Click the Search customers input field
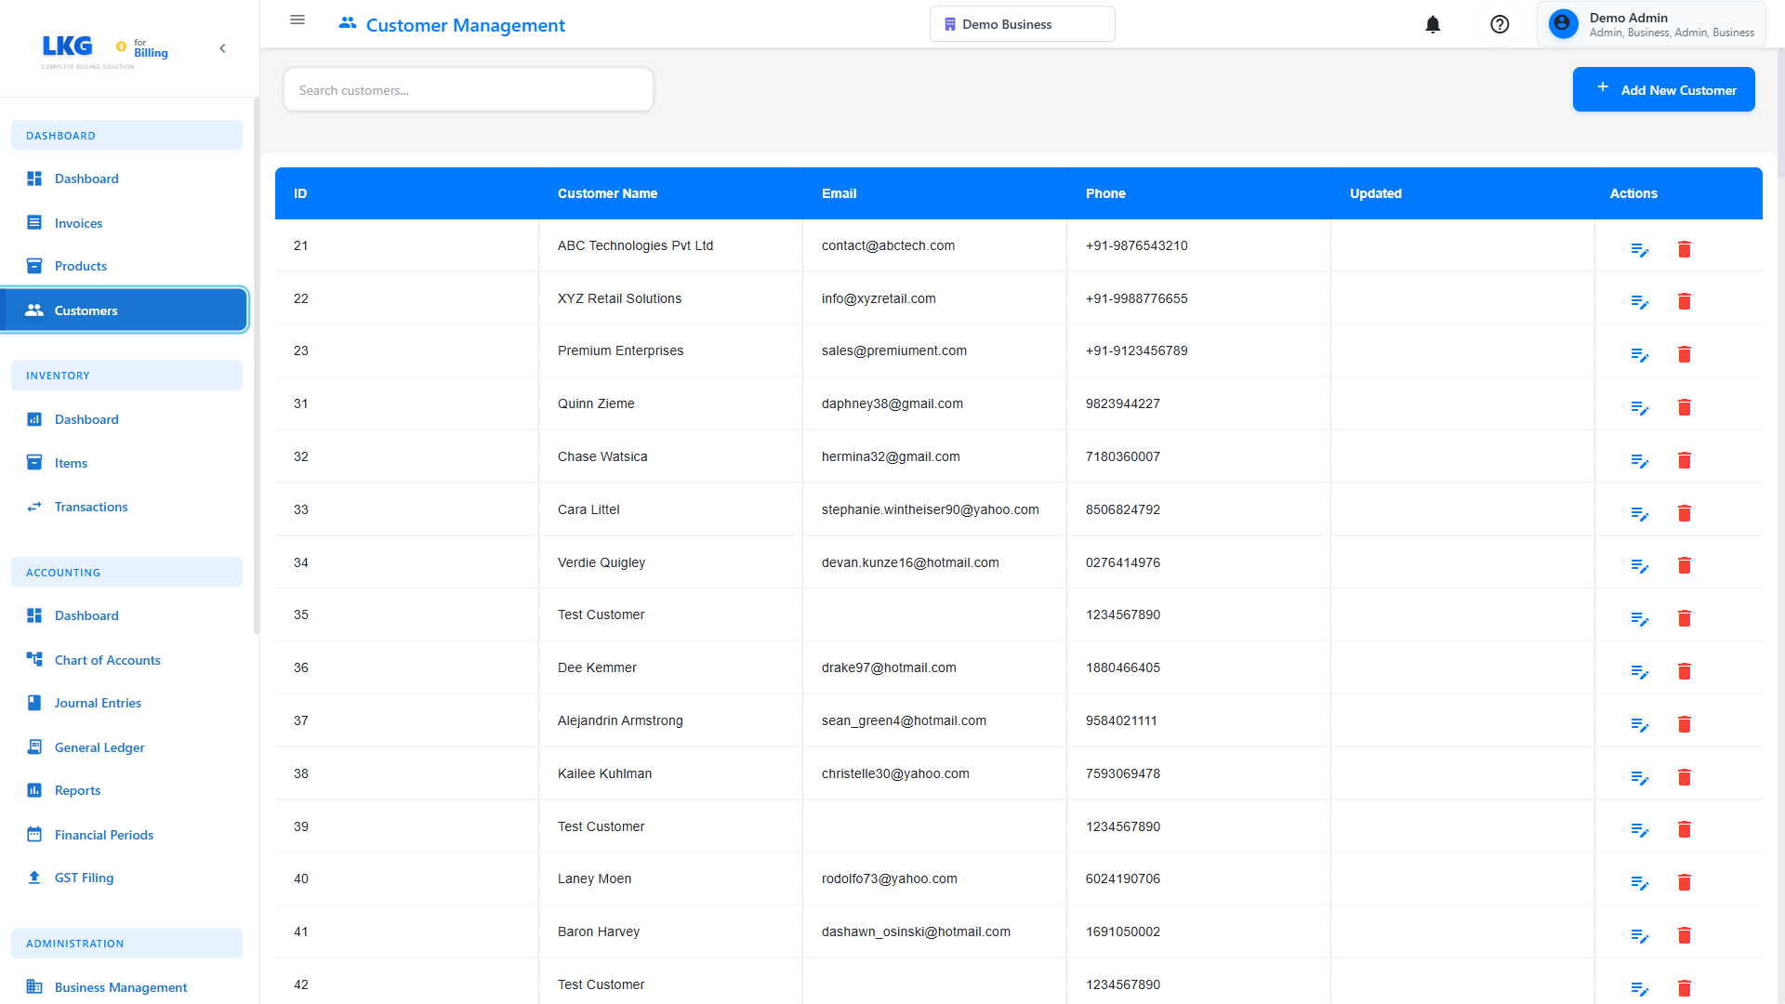Image resolution: width=1785 pixels, height=1004 pixels. click(468, 89)
